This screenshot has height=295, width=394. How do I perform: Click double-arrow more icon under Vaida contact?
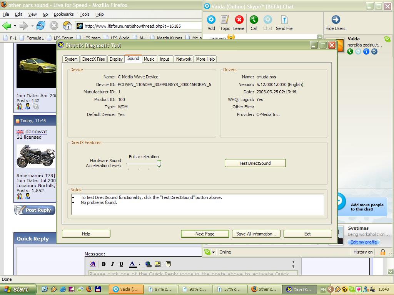coord(374,52)
